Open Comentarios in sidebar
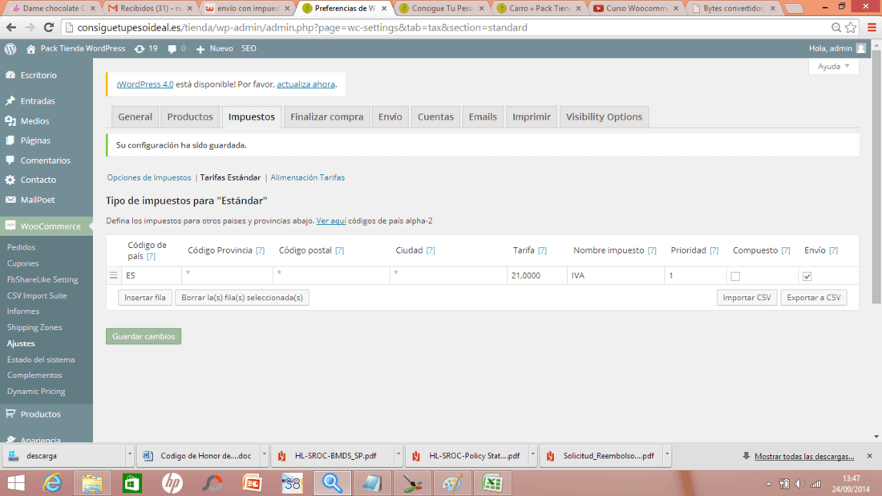Image resolution: width=882 pixels, height=496 pixels. (47, 160)
